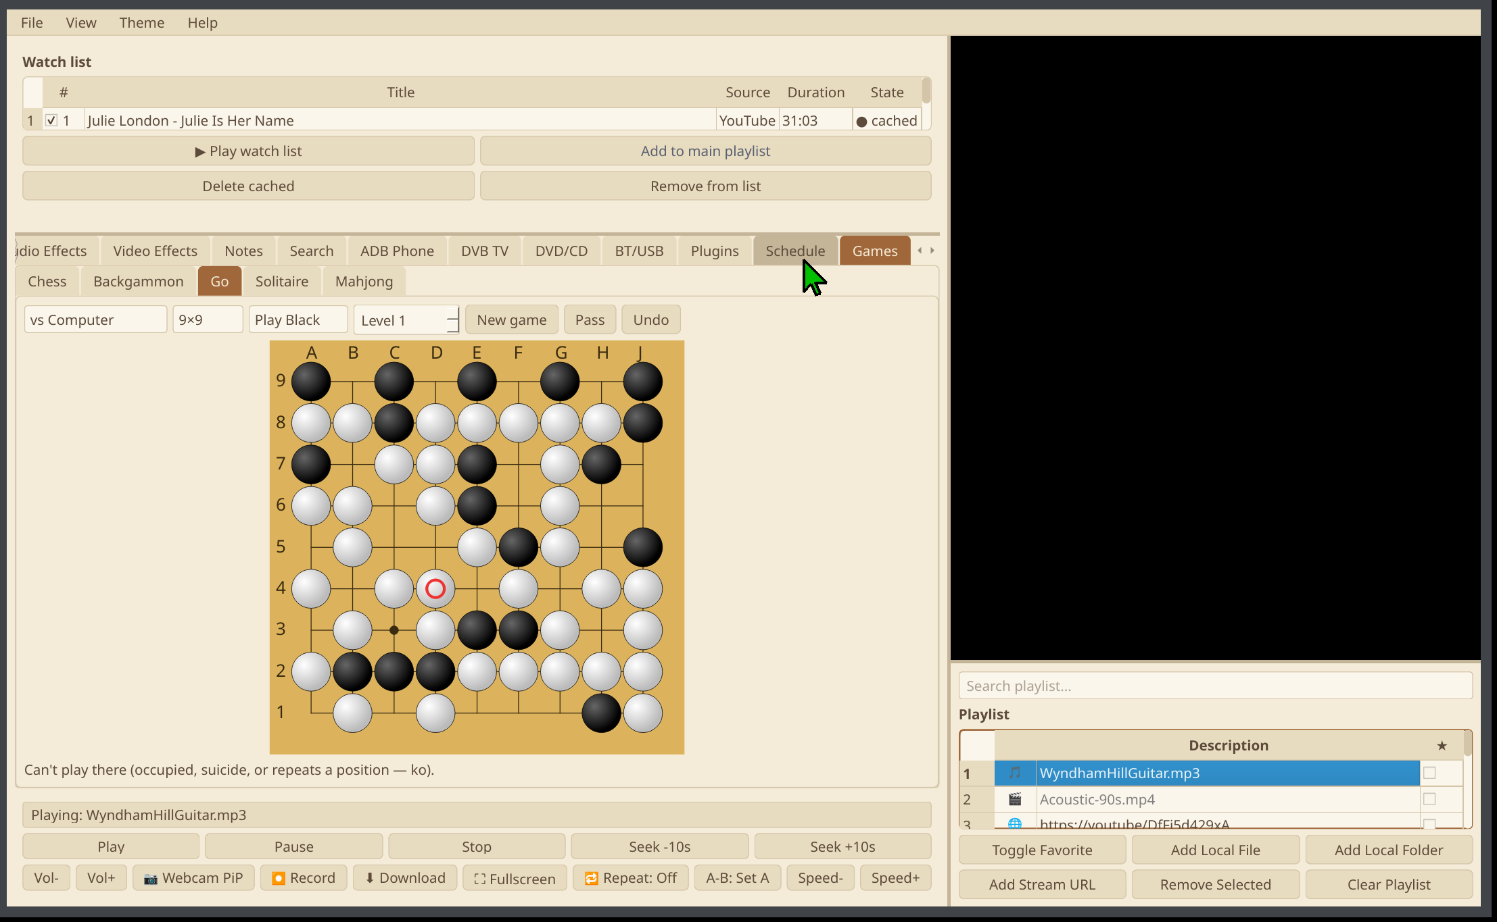The width and height of the screenshot is (1497, 922).
Task: Open the 9×9 board size dropdown
Action: pyautogui.click(x=208, y=319)
